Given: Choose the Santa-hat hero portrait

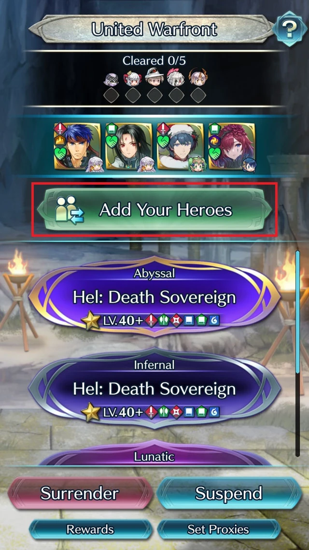Looking at the screenshot, I should point(181,146).
